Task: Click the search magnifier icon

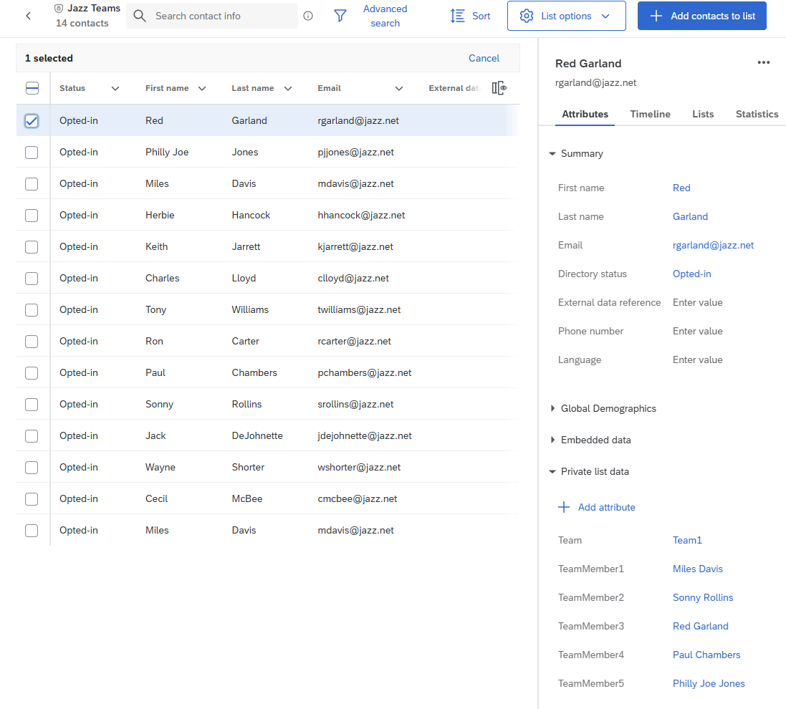Action: point(140,16)
